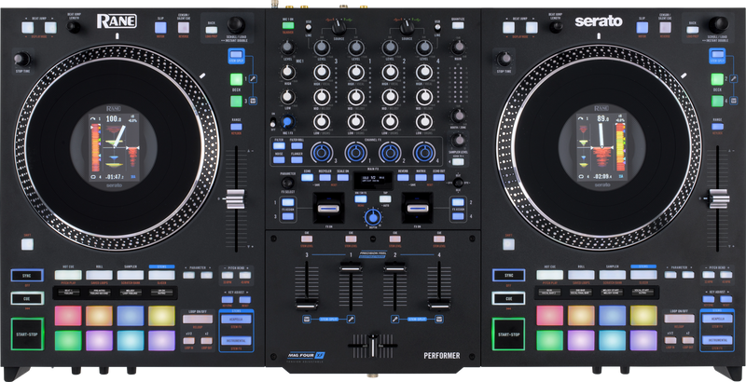This screenshot has height=382, width=746.
Task: Select ROLL pad mode on left deck
Action: point(99,275)
